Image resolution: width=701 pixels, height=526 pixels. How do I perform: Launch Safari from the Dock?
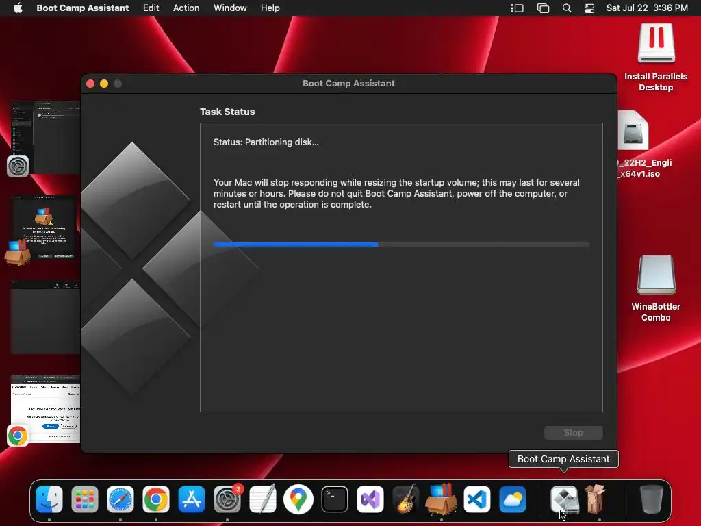120,499
